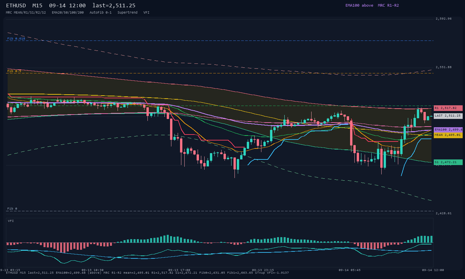The height and width of the screenshot is (279, 465).
Task: Click the VFI panel title
Action: point(11,221)
